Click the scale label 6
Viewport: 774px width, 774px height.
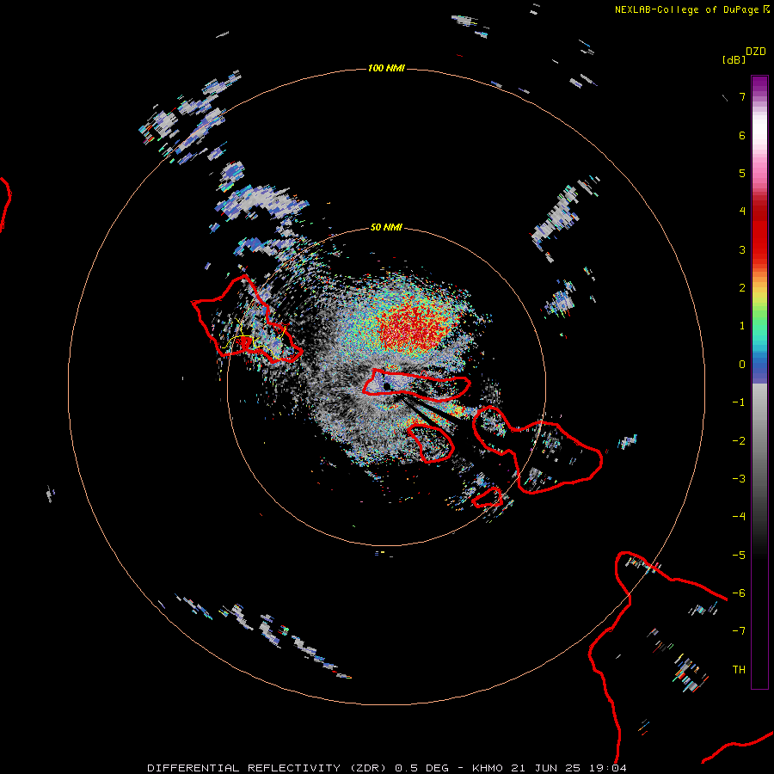tap(742, 135)
